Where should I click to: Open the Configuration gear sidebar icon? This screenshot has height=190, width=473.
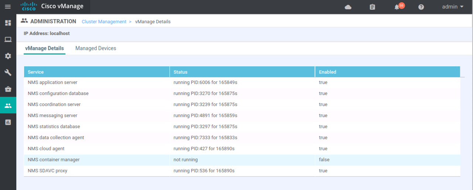coord(8,56)
